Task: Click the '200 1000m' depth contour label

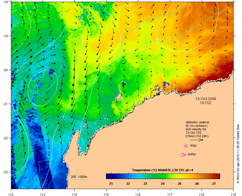Action: [x=79, y=177]
